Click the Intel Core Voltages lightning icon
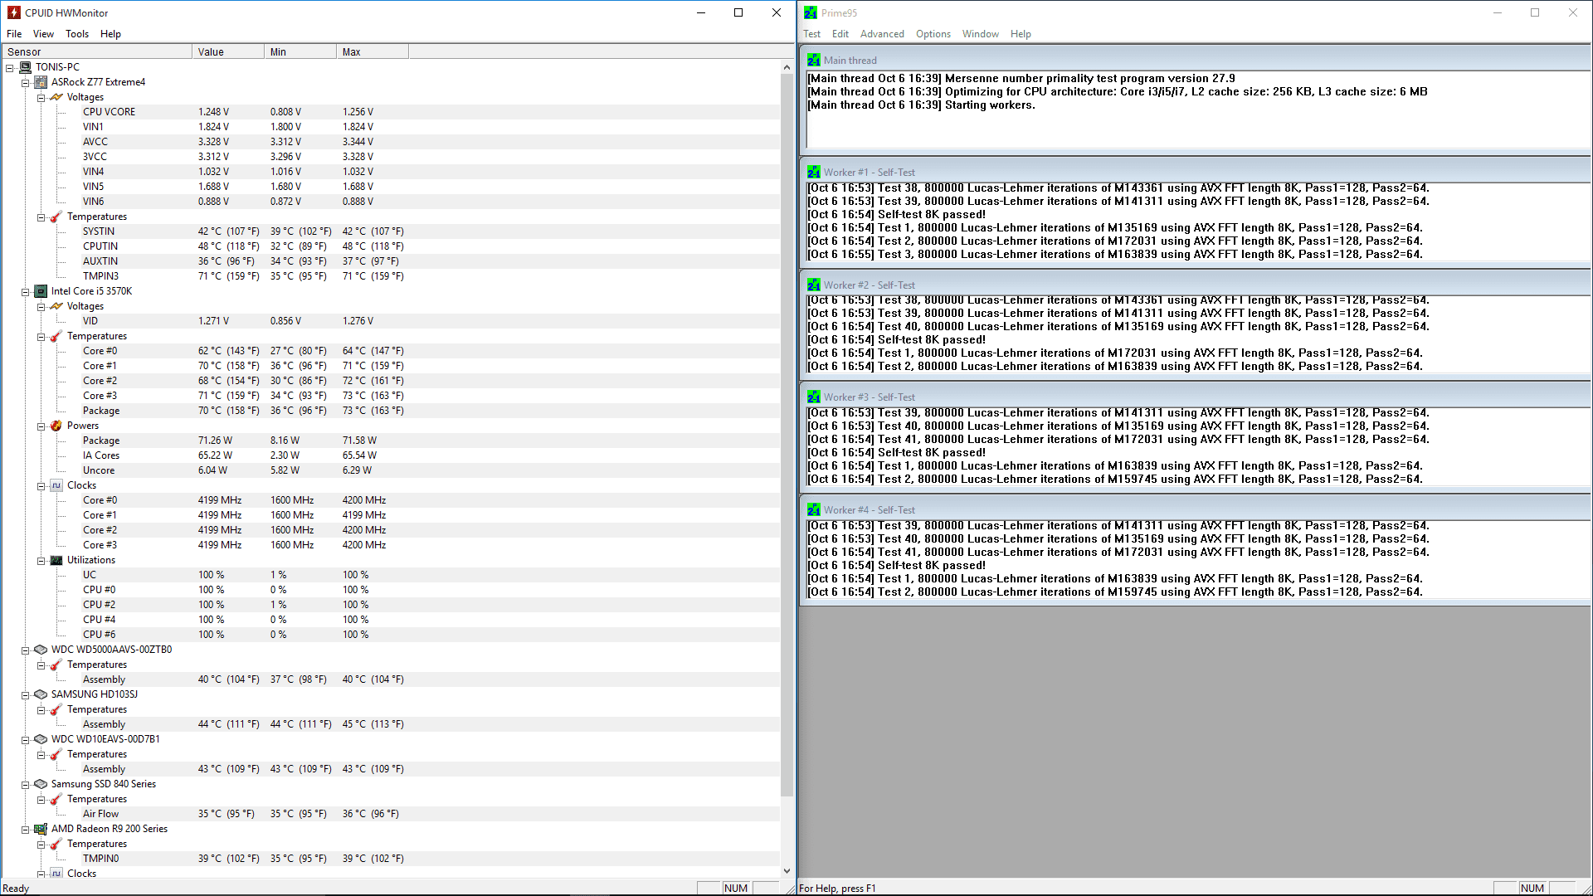1593x896 pixels. click(56, 306)
